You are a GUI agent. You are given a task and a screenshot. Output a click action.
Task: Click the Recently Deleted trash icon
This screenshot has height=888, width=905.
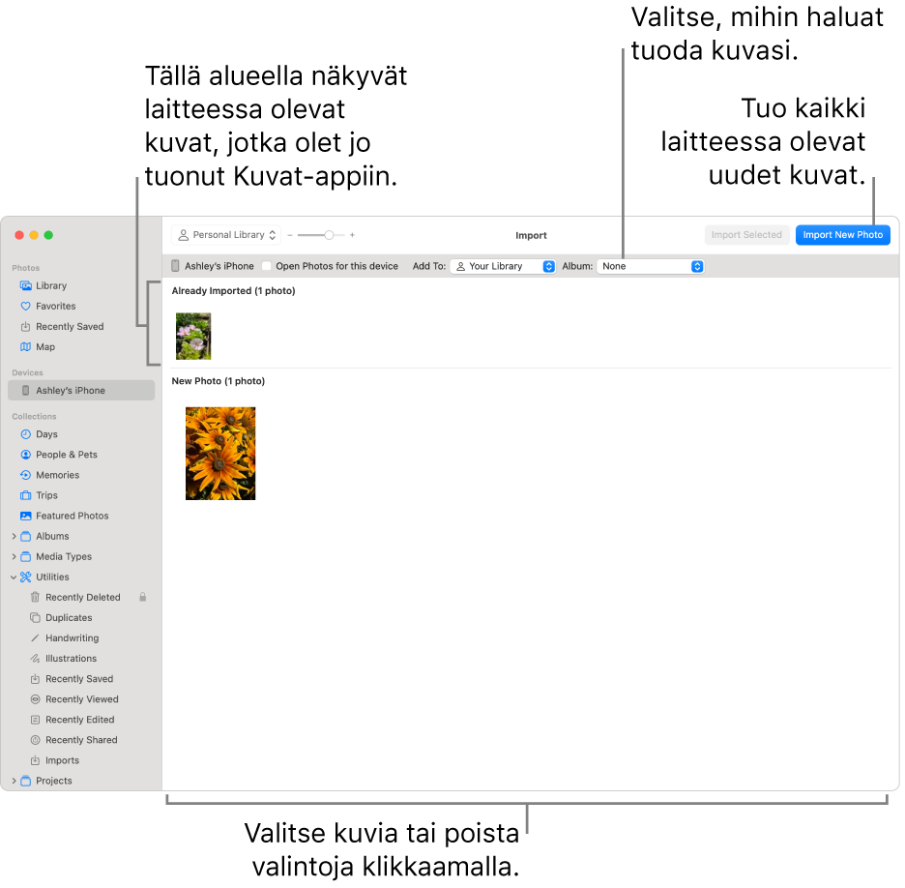pos(35,599)
